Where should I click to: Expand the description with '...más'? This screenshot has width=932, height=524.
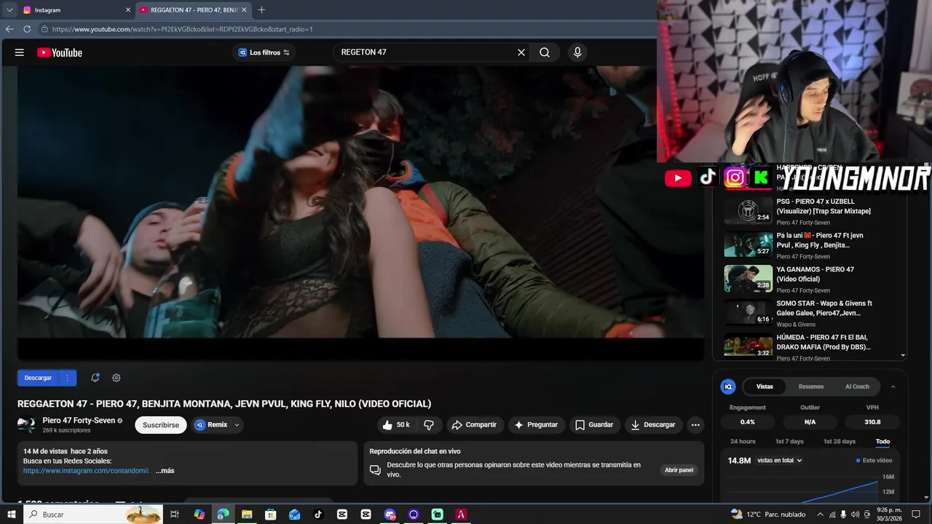click(165, 471)
